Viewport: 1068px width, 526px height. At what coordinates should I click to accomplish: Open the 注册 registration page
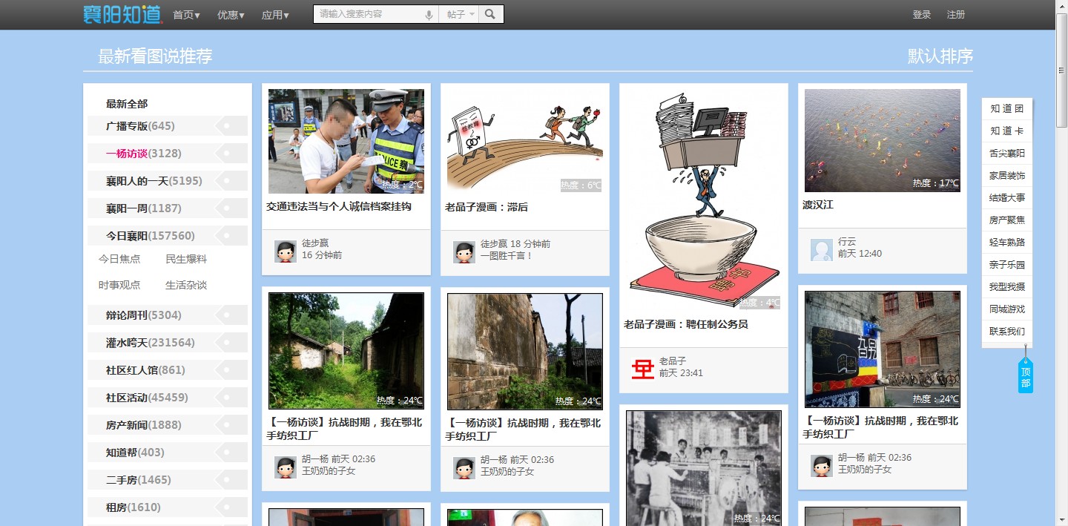click(957, 14)
